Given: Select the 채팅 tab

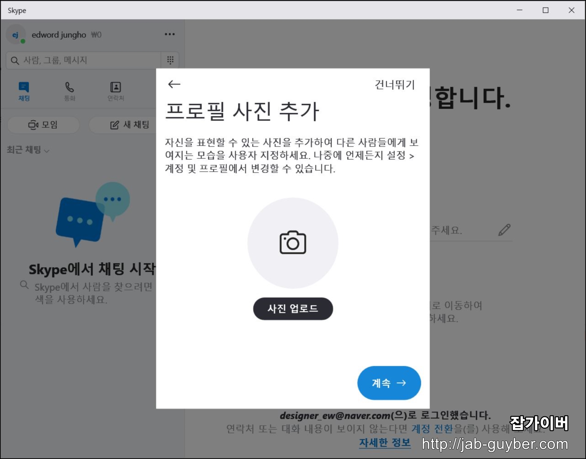Looking at the screenshot, I should [24, 92].
